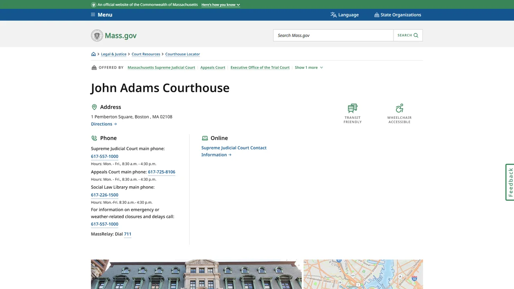
Task: Click the SEARCH button
Action: point(408,35)
